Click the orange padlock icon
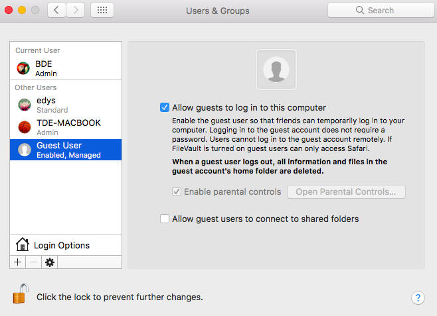The image size is (437, 316). [21, 293]
